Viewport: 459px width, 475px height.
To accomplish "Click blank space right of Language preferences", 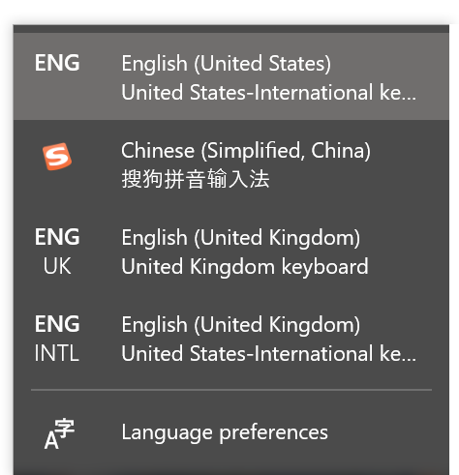I will pos(387,432).
